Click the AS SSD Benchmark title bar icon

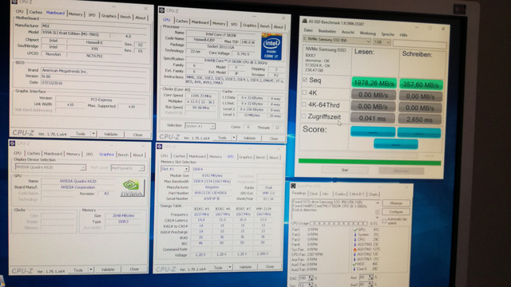point(305,22)
